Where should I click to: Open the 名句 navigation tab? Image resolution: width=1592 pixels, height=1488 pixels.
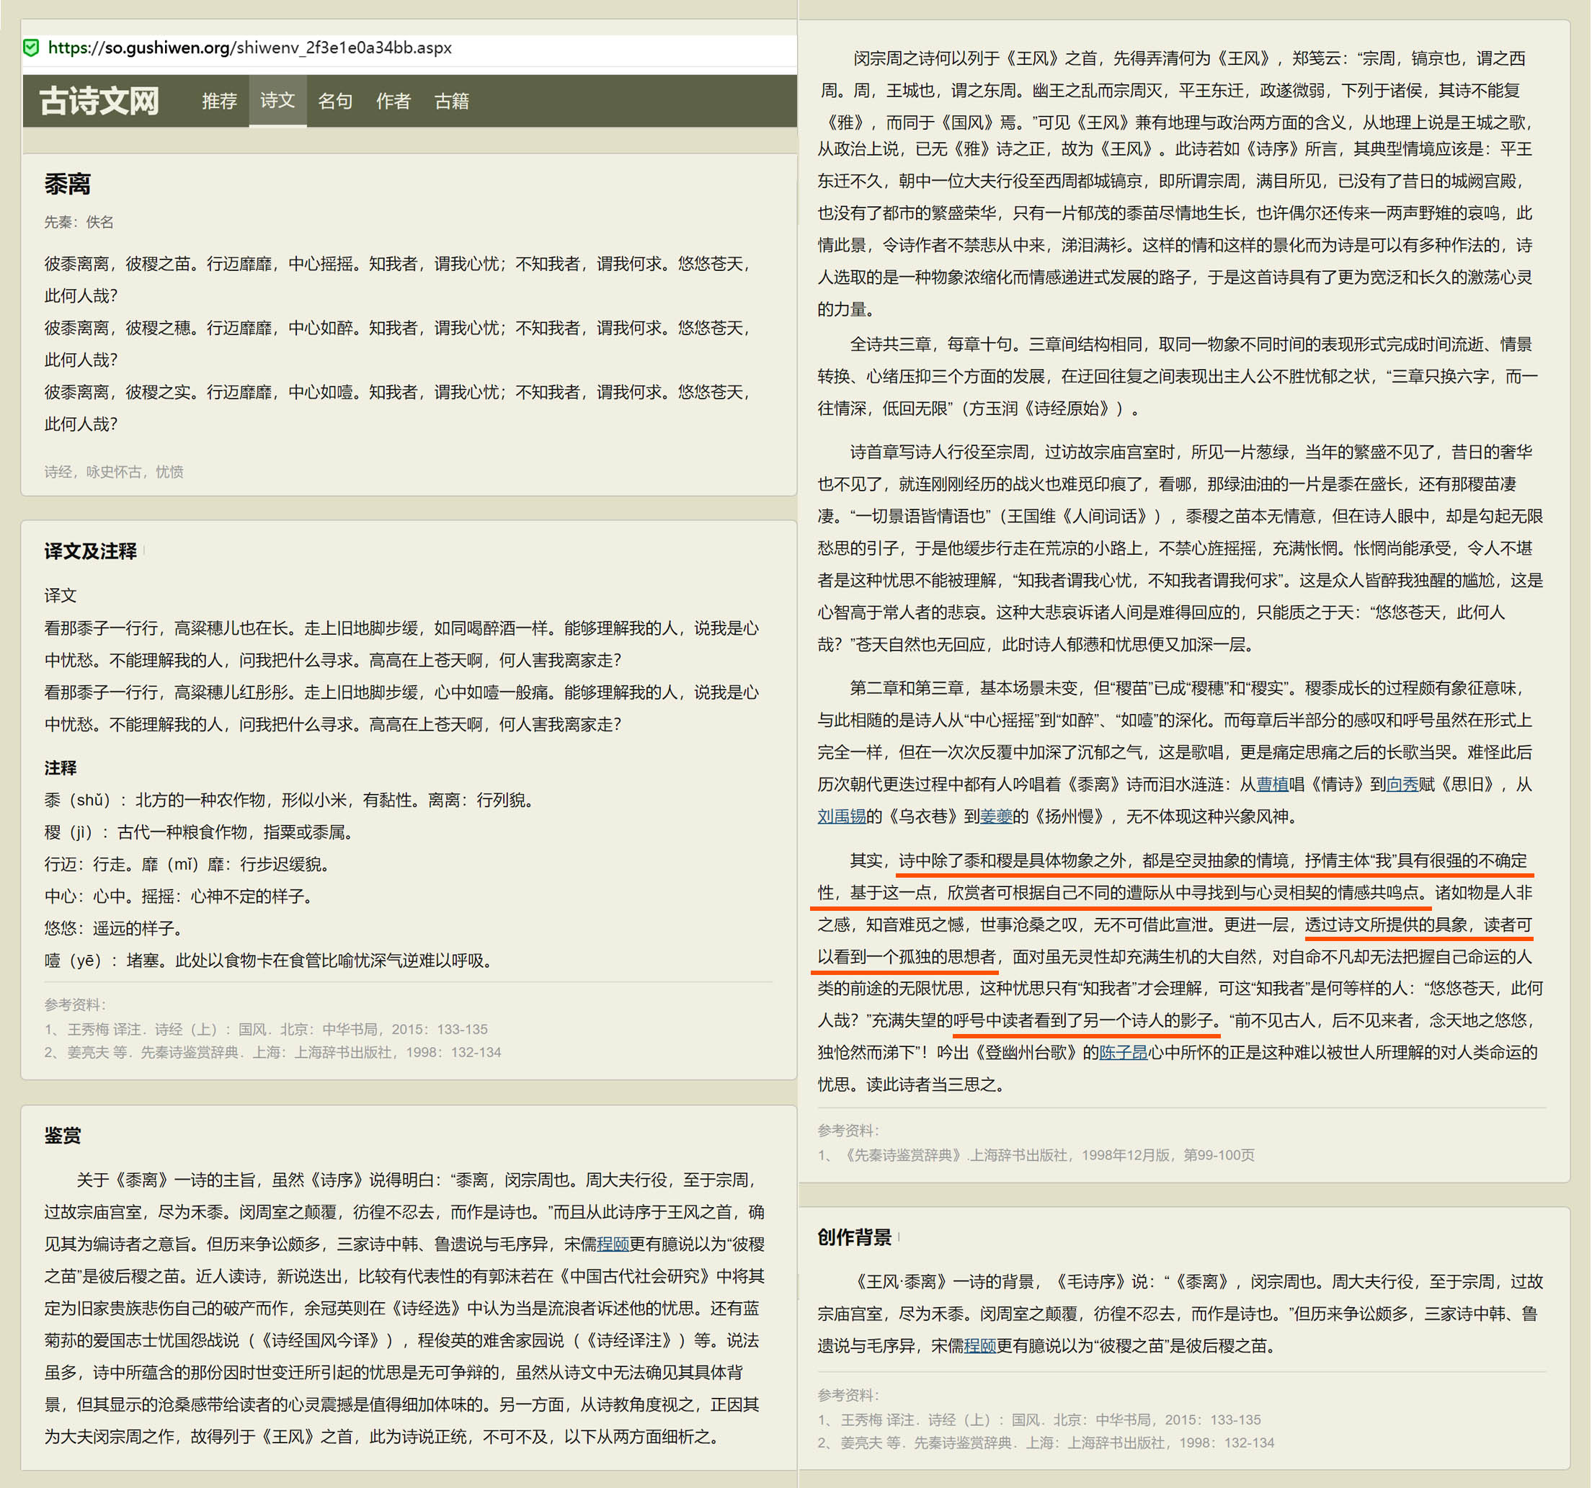pyautogui.click(x=336, y=101)
